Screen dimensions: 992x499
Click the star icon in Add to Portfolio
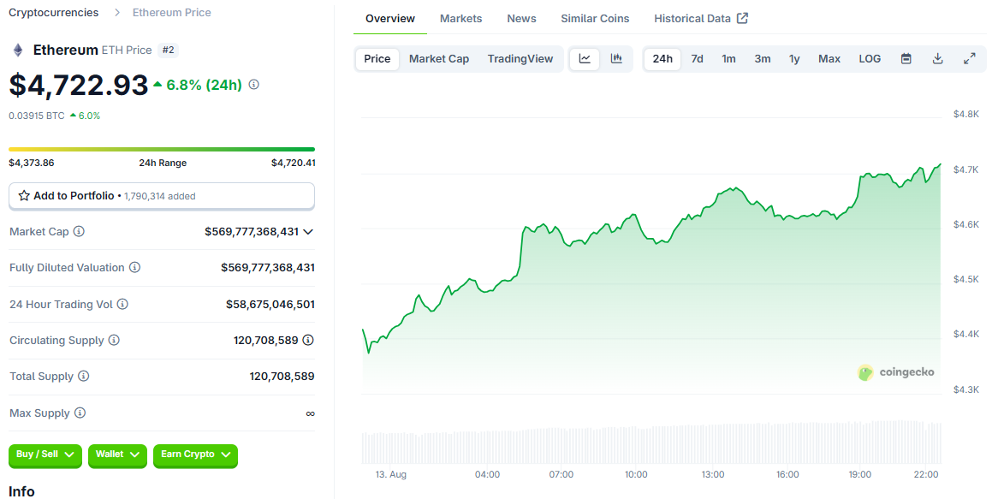click(x=24, y=195)
